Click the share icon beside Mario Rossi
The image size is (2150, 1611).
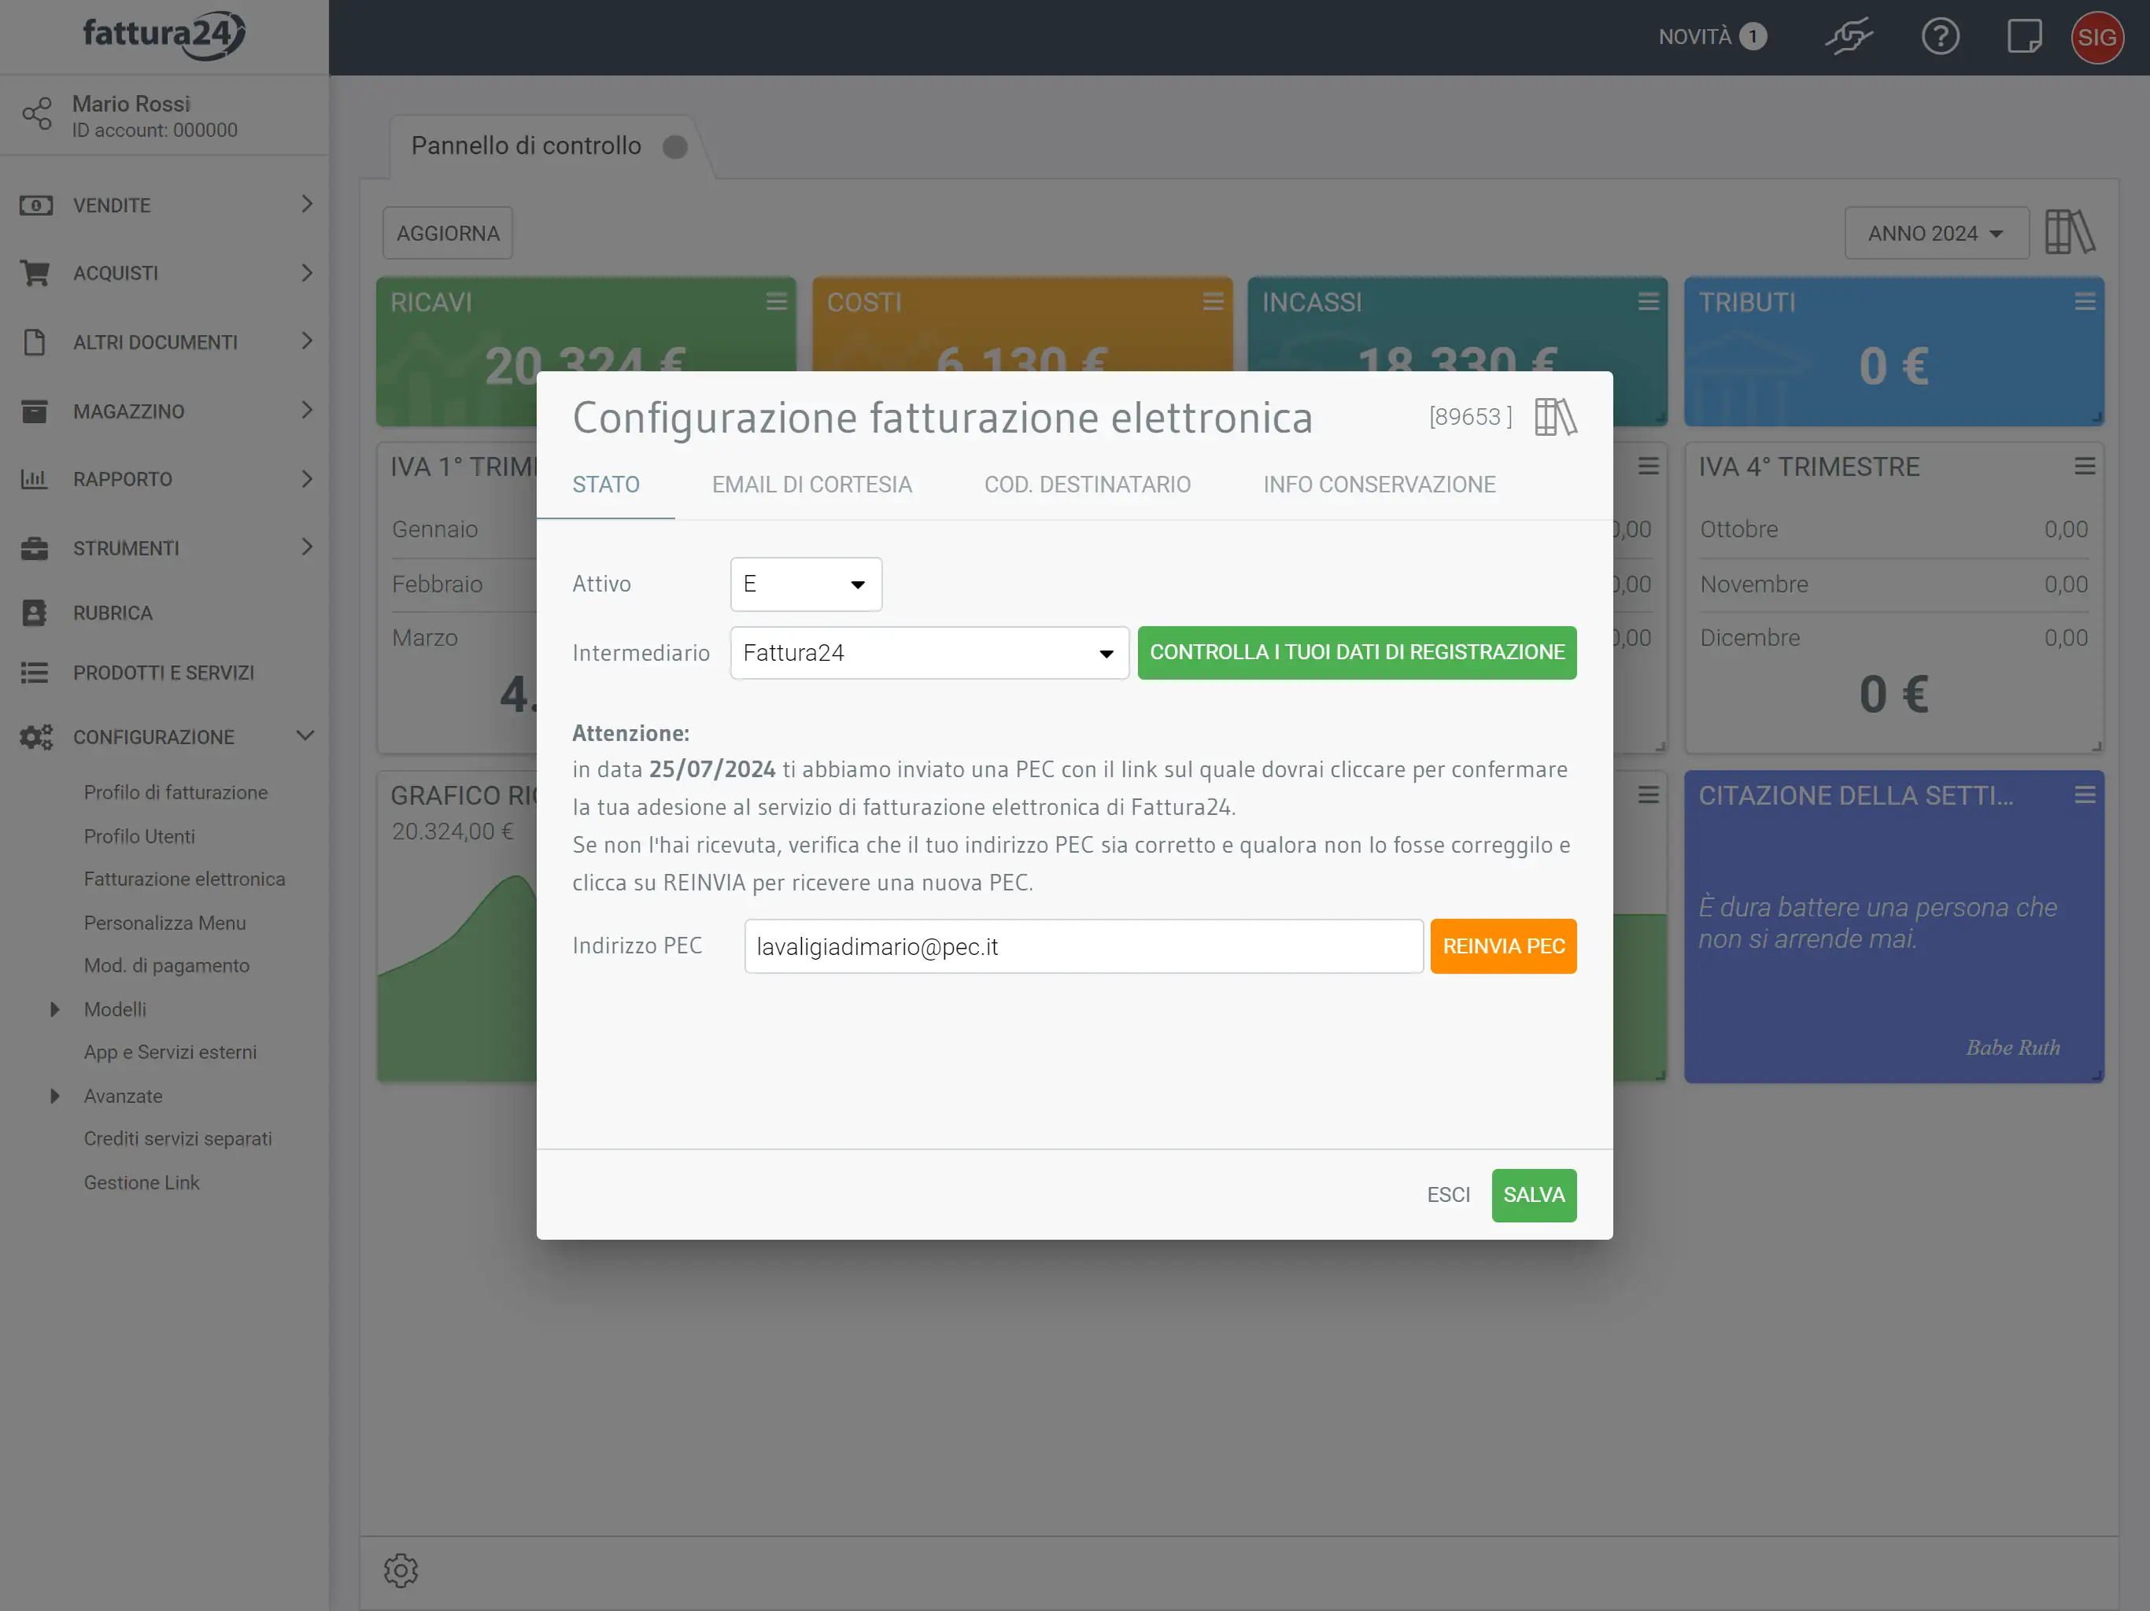pyautogui.click(x=37, y=114)
